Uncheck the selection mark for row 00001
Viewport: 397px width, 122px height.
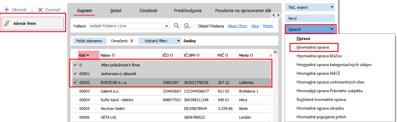[x=75, y=74]
